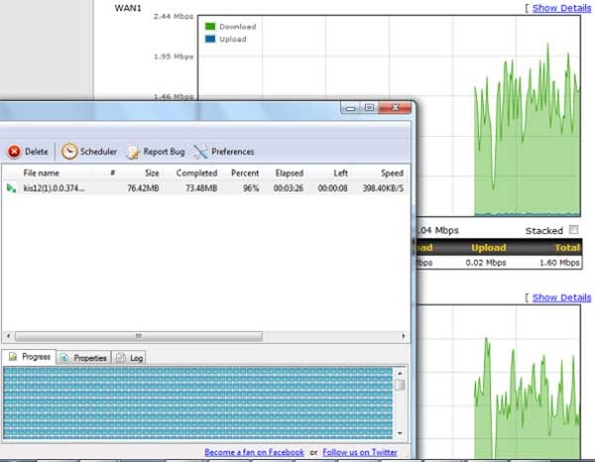
Task: Switch to the Log tab
Action: pyautogui.click(x=129, y=358)
